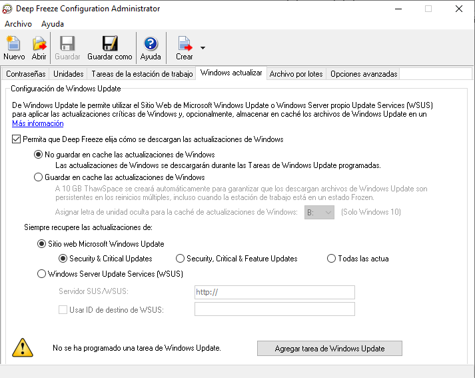Click the WSUS target ID text field
This screenshot has width=475, height=378.
point(274,309)
